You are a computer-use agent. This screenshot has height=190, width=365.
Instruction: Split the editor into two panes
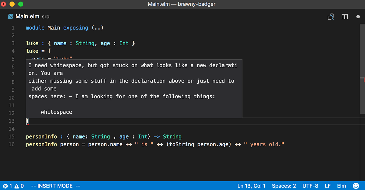(345, 17)
